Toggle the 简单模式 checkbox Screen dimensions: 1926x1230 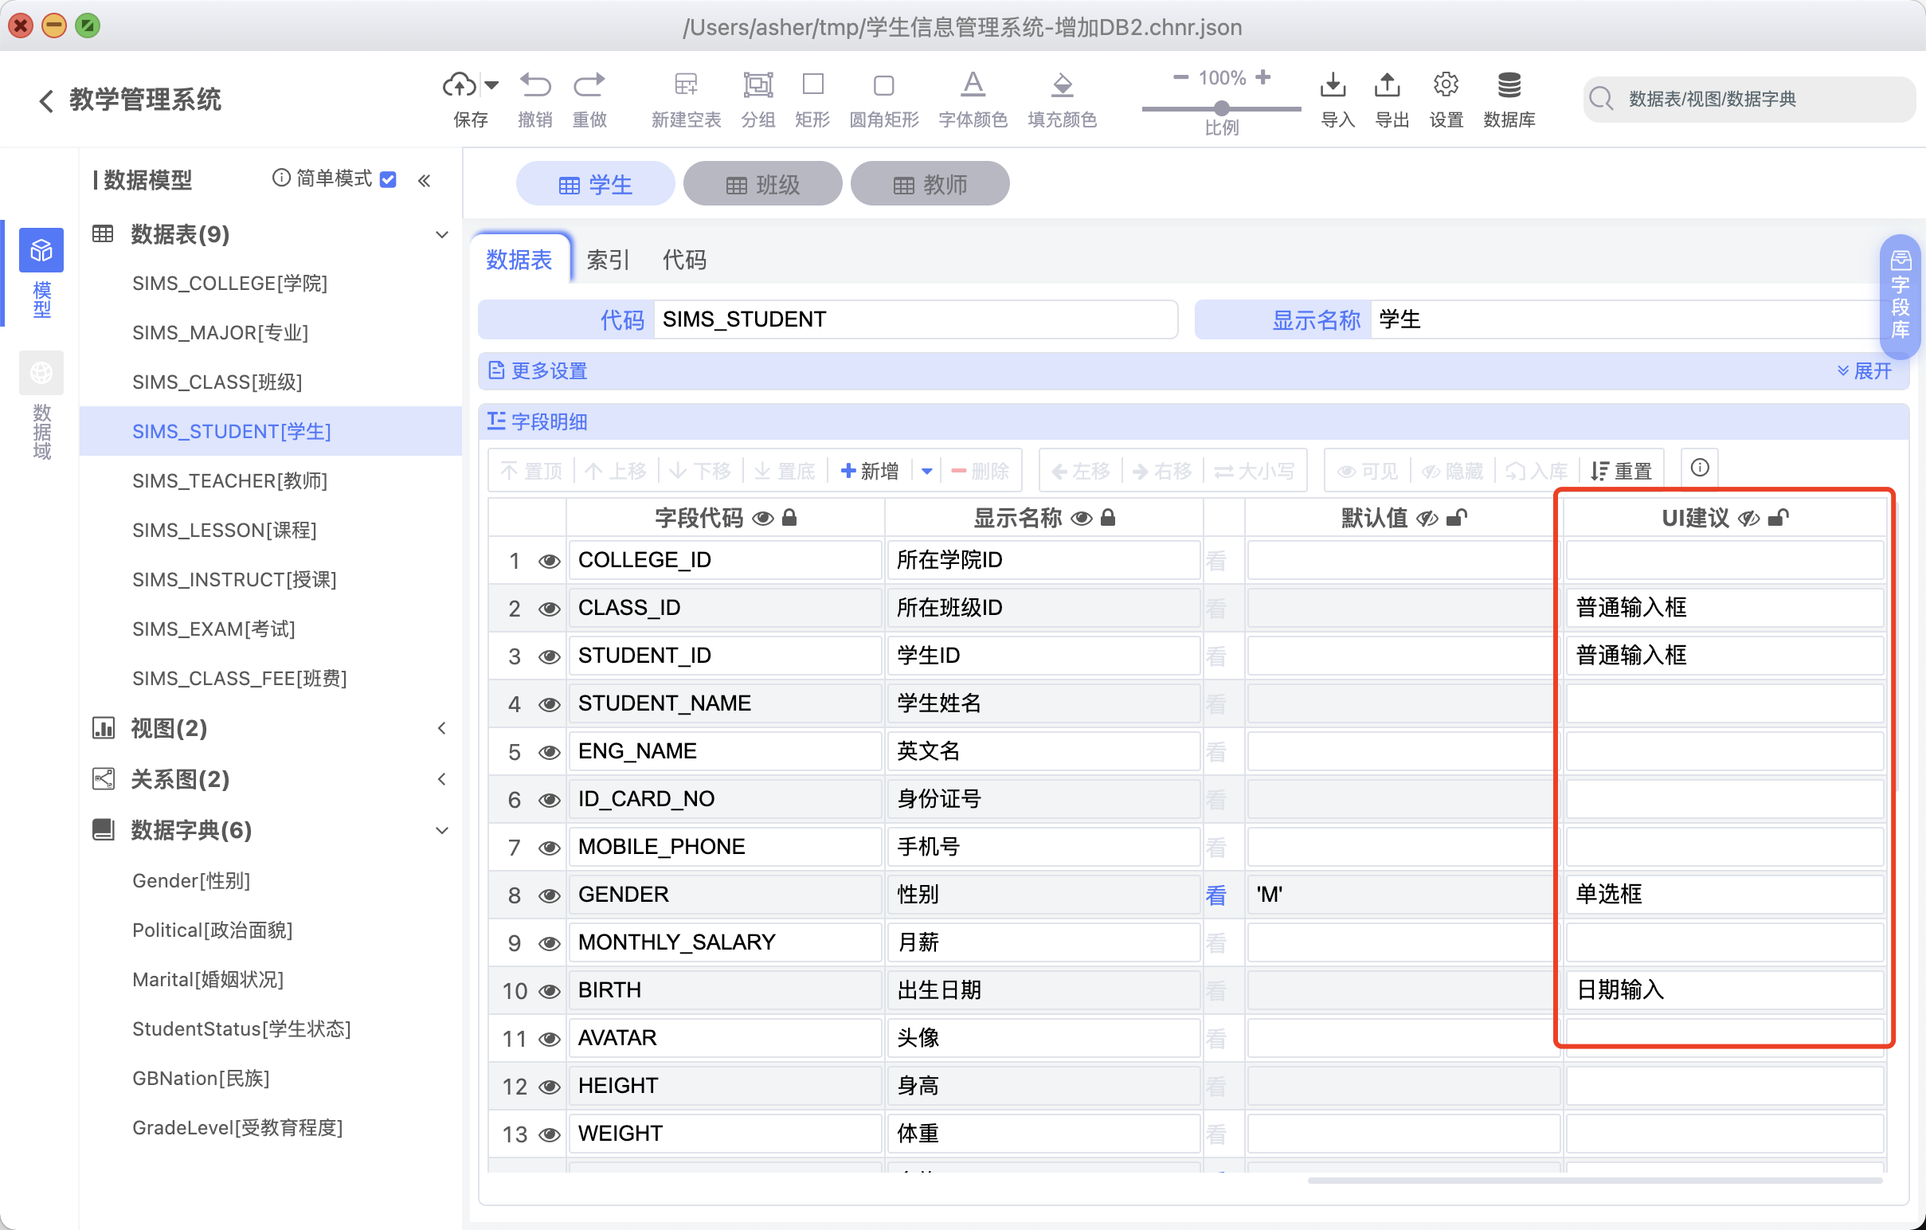[x=388, y=178]
